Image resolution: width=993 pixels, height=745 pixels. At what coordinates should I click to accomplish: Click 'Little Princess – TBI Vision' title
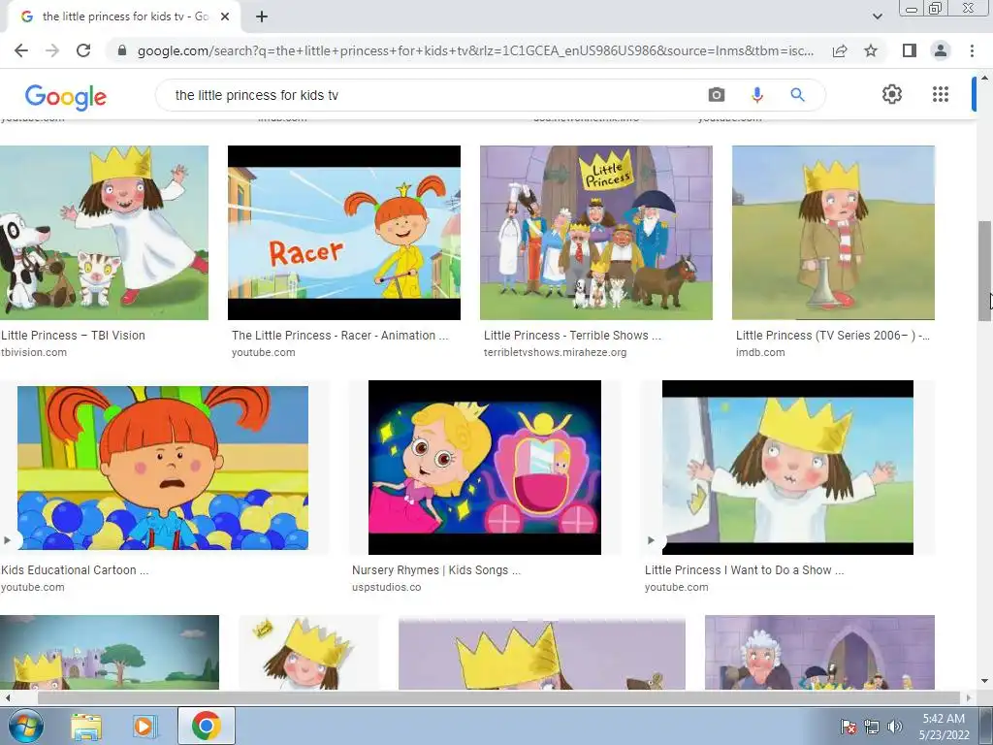(73, 335)
